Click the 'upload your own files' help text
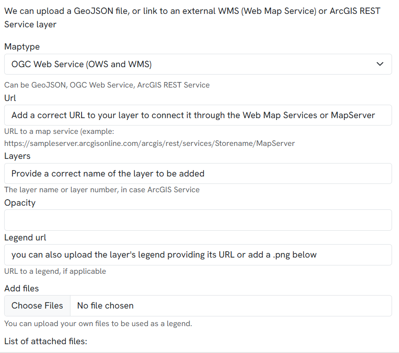This screenshot has width=399, height=353. [98, 323]
